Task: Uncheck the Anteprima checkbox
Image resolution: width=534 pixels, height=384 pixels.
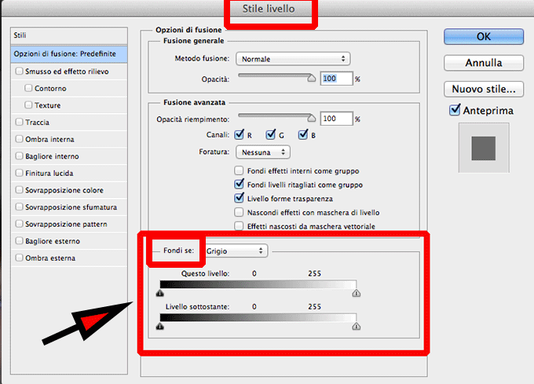Action: (x=455, y=110)
